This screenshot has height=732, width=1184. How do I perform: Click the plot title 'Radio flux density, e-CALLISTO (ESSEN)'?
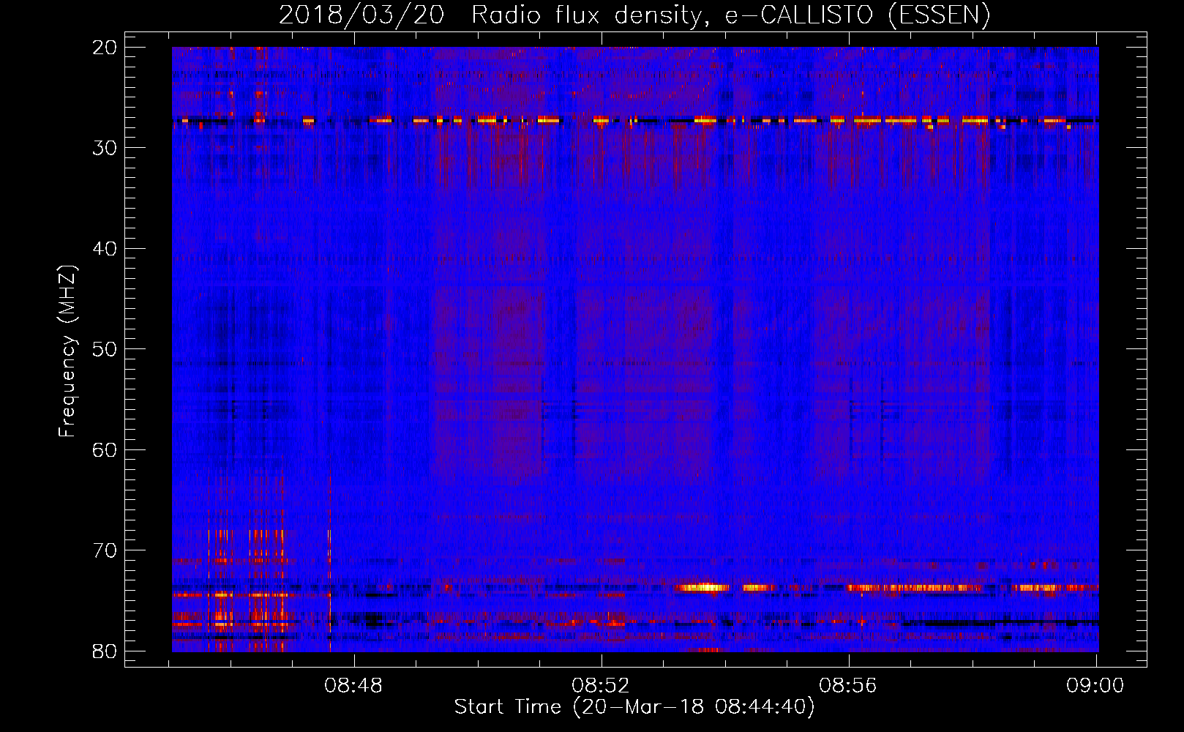coord(730,15)
